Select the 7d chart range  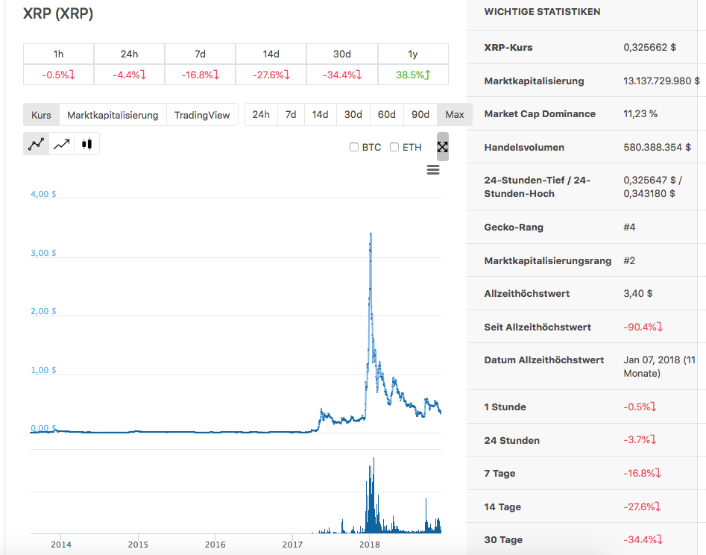[291, 114]
